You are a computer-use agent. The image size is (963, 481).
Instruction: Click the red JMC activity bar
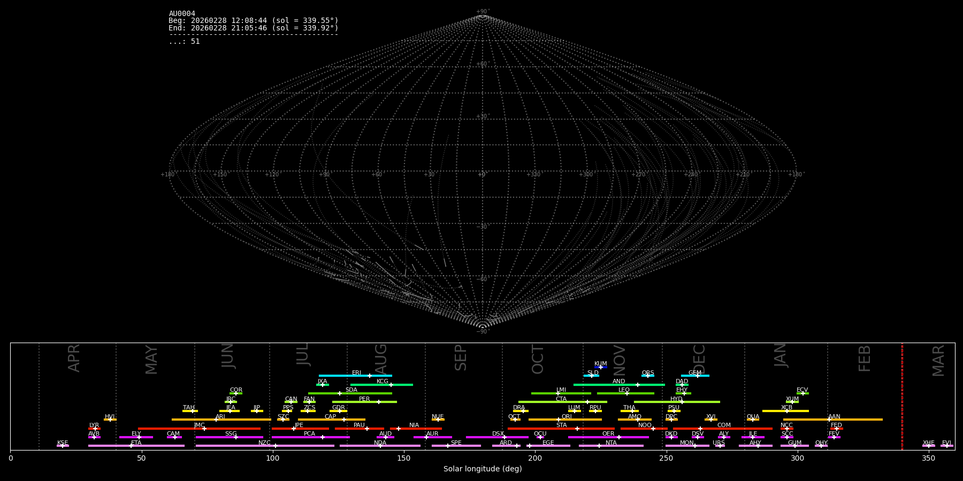199,428
